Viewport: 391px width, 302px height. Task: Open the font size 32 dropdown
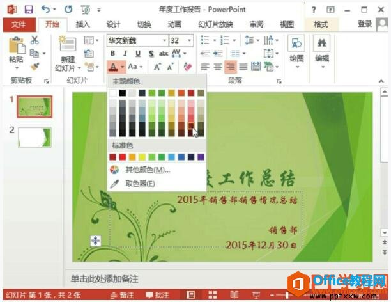(189, 40)
